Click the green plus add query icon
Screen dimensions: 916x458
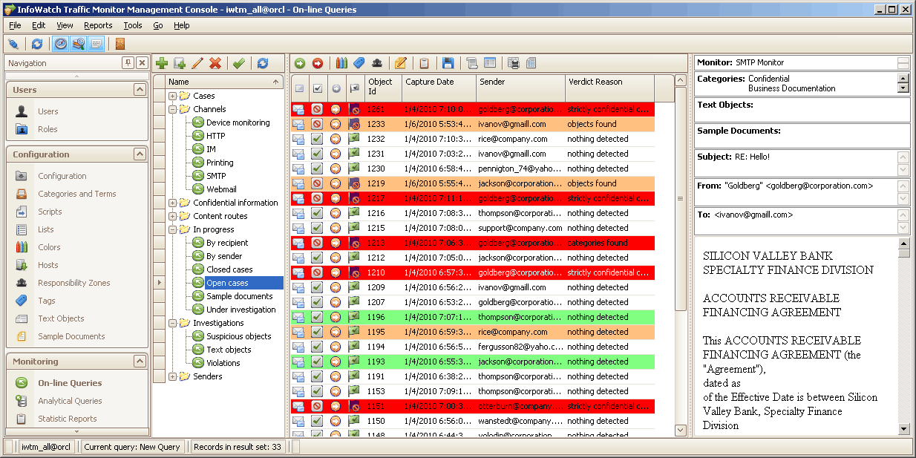coord(161,64)
